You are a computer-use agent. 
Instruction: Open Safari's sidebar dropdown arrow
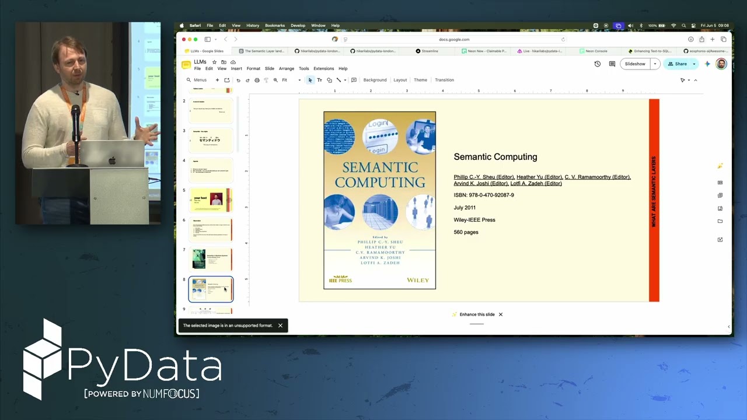coord(215,39)
